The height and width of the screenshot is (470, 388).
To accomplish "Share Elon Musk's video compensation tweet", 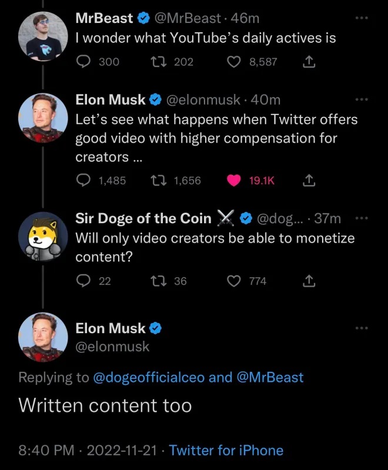I will (306, 181).
